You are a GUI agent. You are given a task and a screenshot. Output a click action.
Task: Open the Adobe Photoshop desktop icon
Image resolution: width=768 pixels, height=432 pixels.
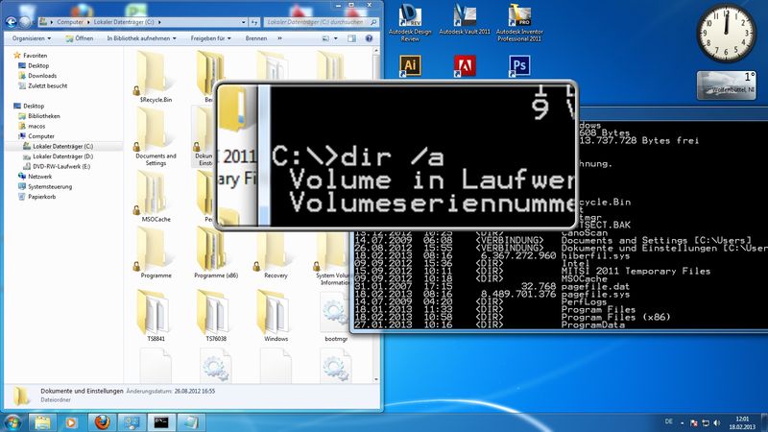click(x=521, y=65)
